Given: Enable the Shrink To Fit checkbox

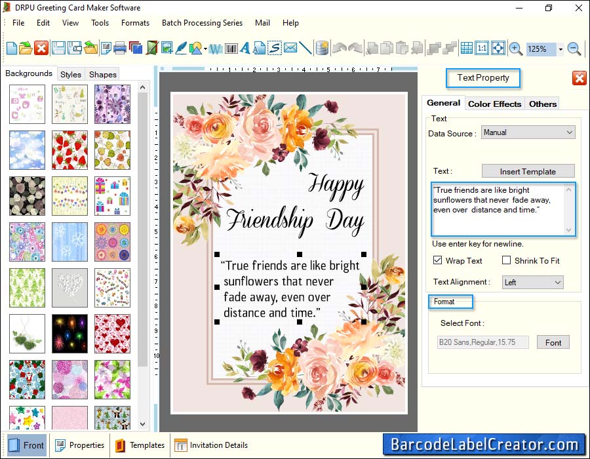Looking at the screenshot, I should click(x=506, y=260).
